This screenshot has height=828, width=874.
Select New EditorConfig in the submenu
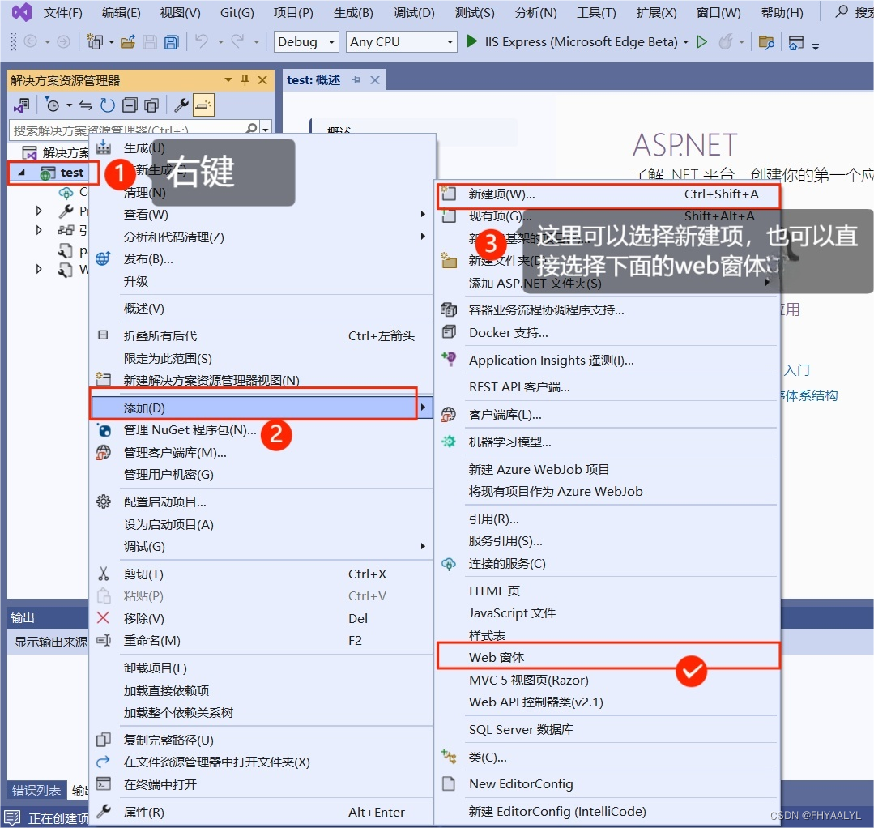[608, 784]
